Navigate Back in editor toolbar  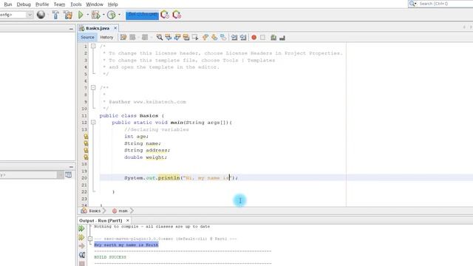pos(133,37)
